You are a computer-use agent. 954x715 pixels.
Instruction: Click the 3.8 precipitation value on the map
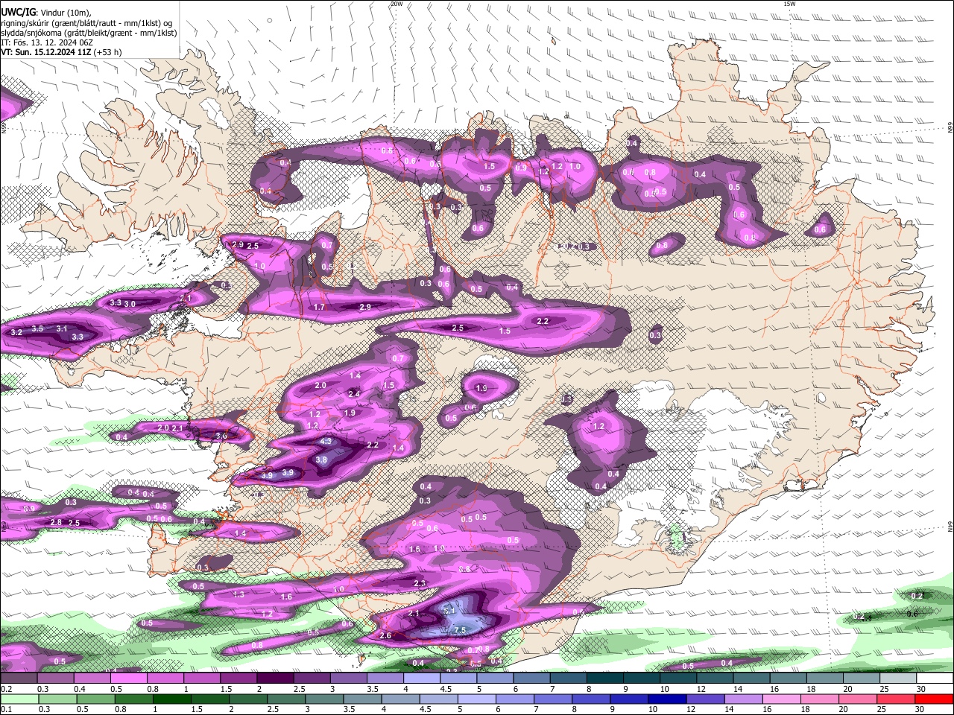[x=321, y=460]
